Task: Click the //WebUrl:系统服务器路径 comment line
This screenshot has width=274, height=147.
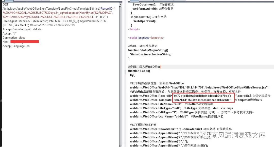Action: (x=185, y=92)
